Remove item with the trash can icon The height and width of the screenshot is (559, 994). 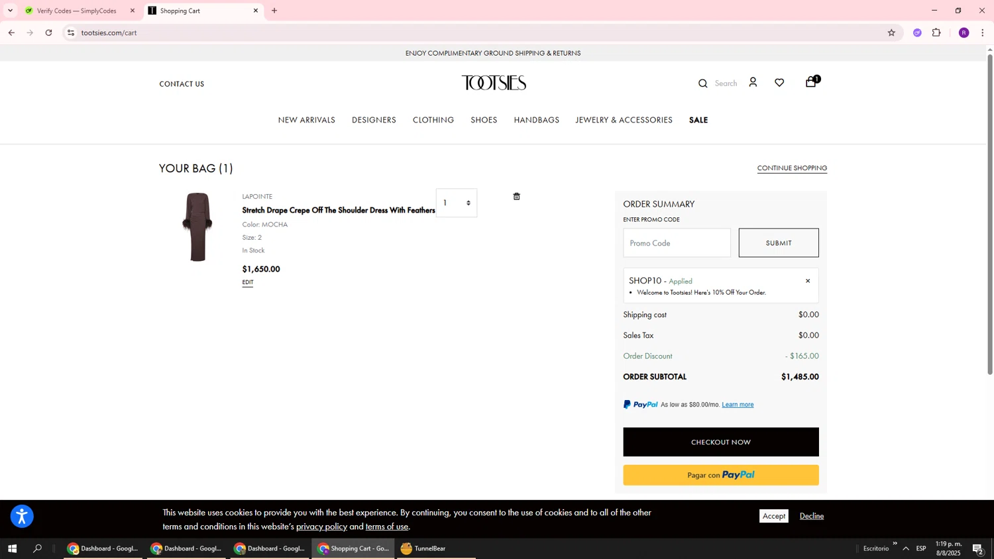[x=517, y=197]
